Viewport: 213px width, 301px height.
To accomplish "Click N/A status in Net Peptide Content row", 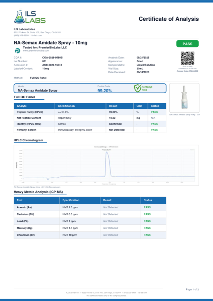I will [153, 118].
